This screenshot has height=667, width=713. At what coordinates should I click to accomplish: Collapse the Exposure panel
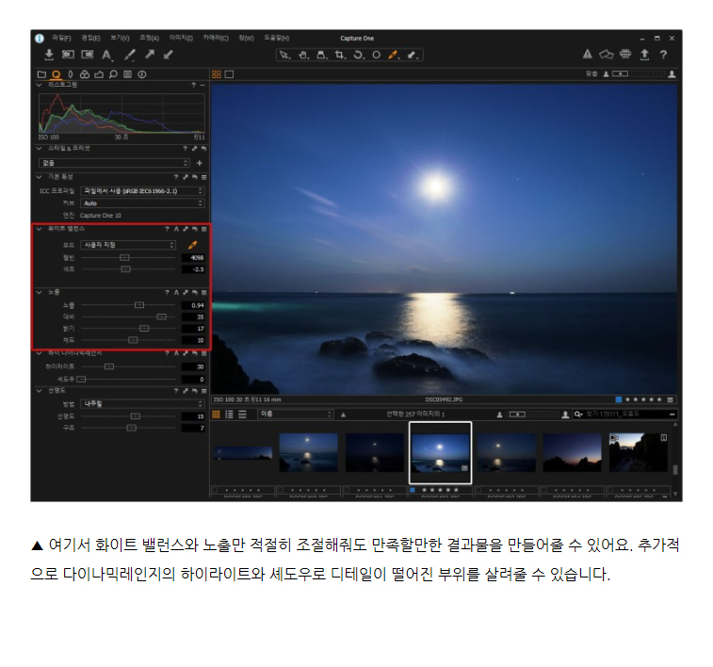(x=40, y=292)
